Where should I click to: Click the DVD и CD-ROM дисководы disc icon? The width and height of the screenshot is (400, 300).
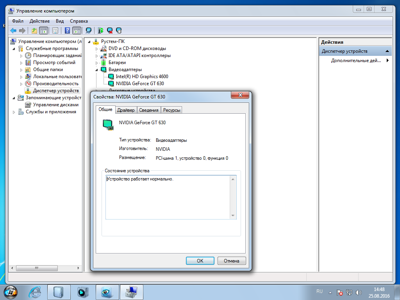coord(104,48)
